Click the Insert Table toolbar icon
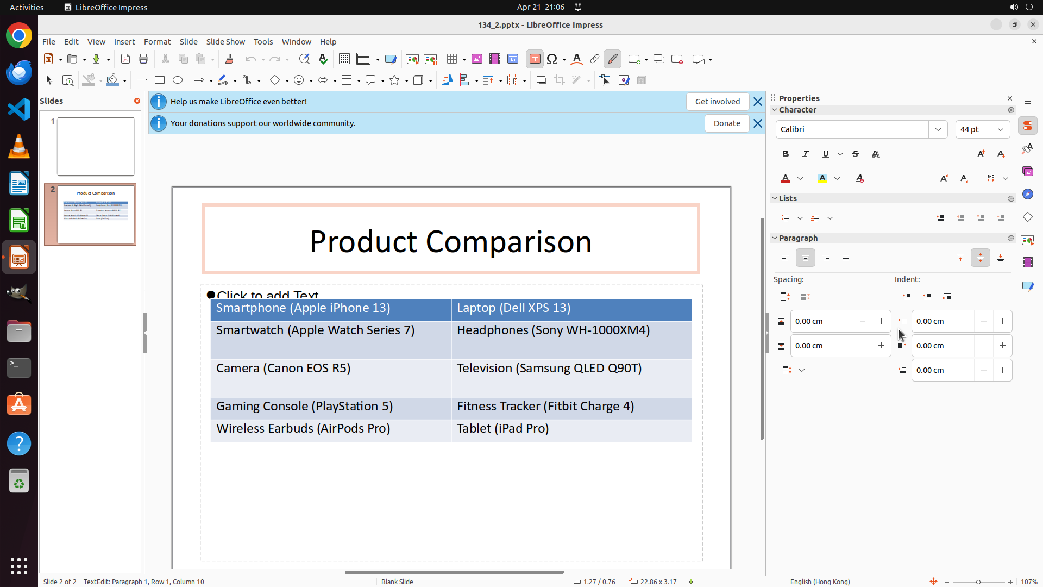The image size is (1043, 587). [452, 59]
